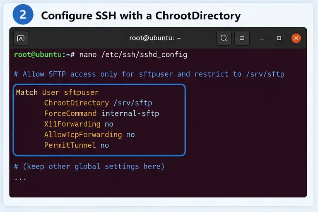Click the nano /etc/ssh/sshd_config command
The height and width of the screenshot is (212, 318).
tap(133, 55)
